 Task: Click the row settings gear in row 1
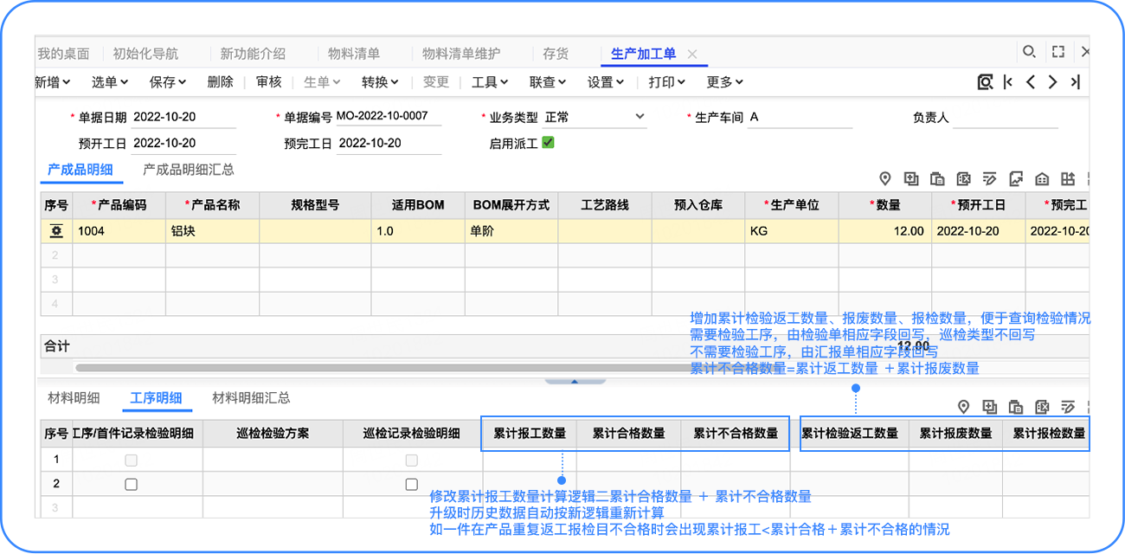click(57, 231)
